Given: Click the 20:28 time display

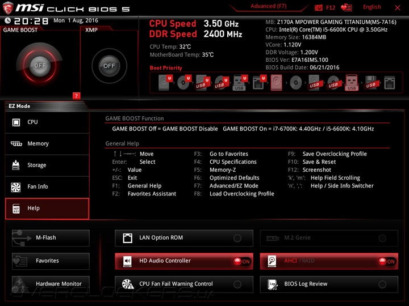Looking at the screenshot, I should pyautogui.click(x=31, y=21).
